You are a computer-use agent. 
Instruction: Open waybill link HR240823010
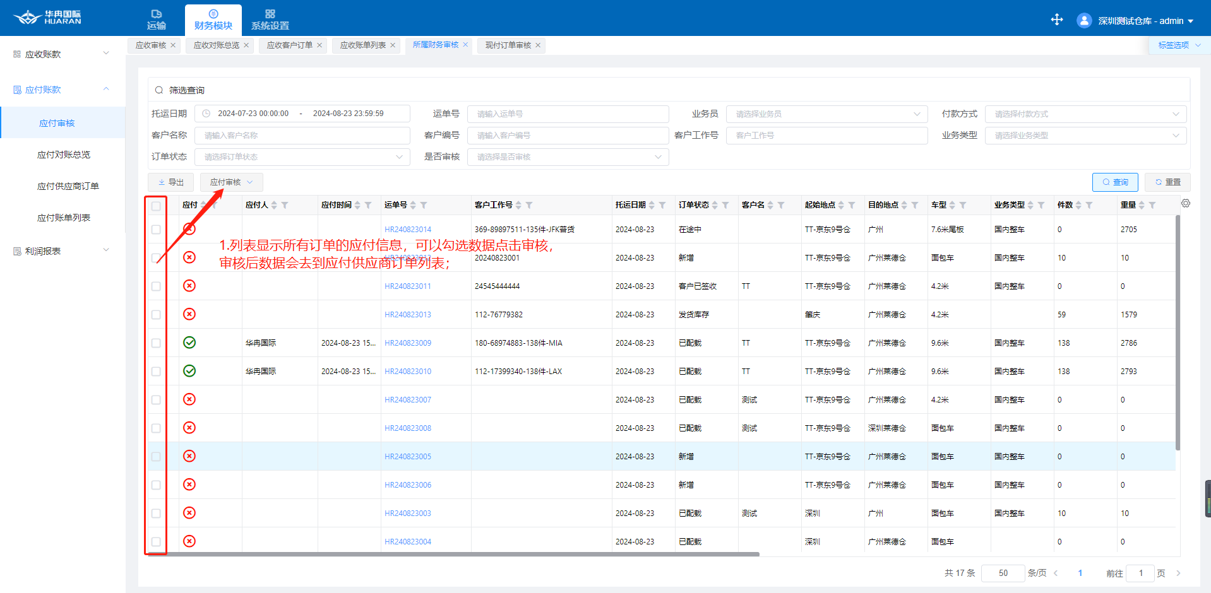[x=408, y=372]
